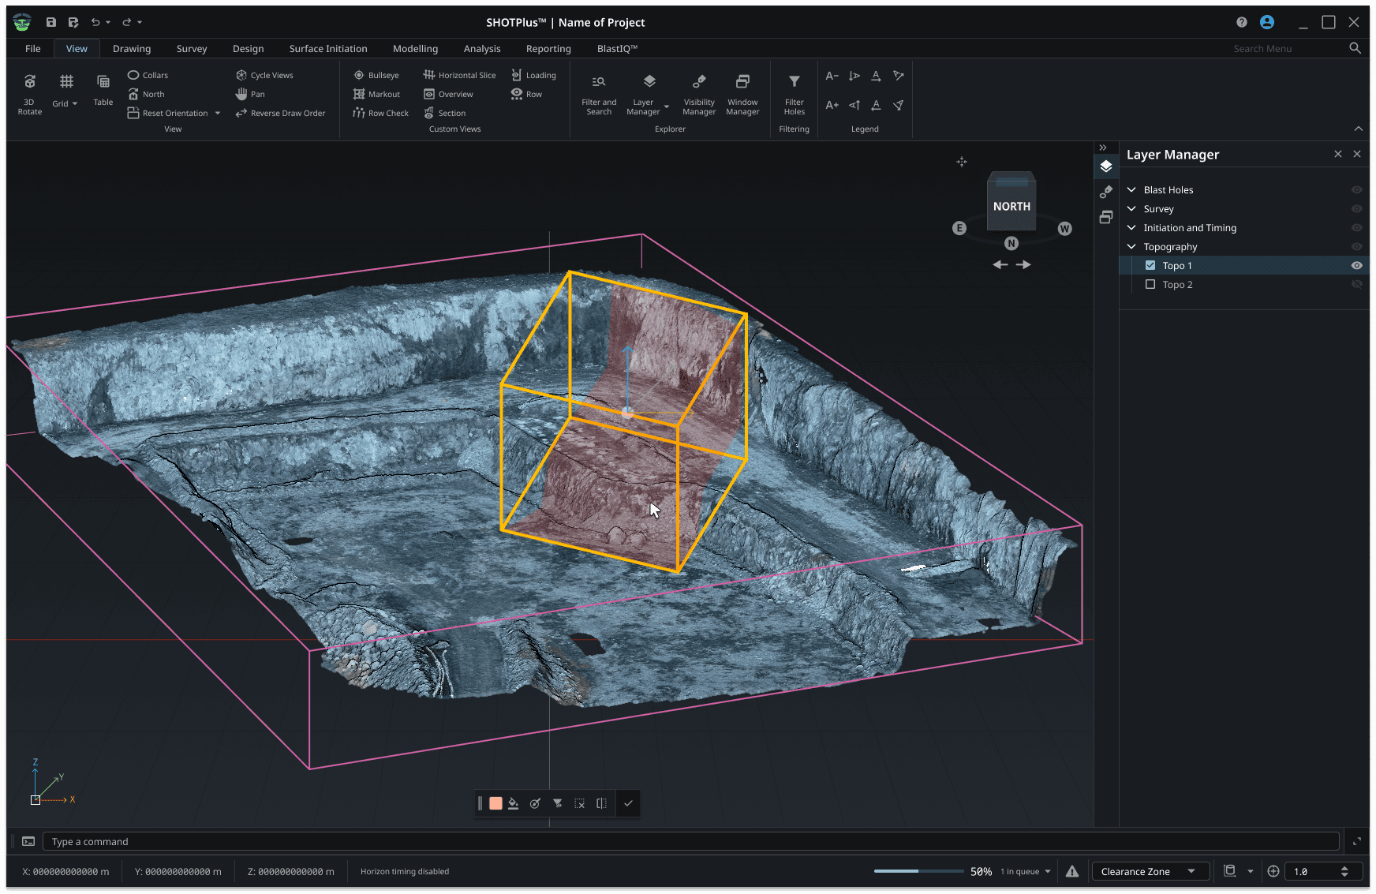The height and width of the screenshot is (894, 1376).
Task: Open the Clearance Zone dropdown
Action: click(1150, 871)
